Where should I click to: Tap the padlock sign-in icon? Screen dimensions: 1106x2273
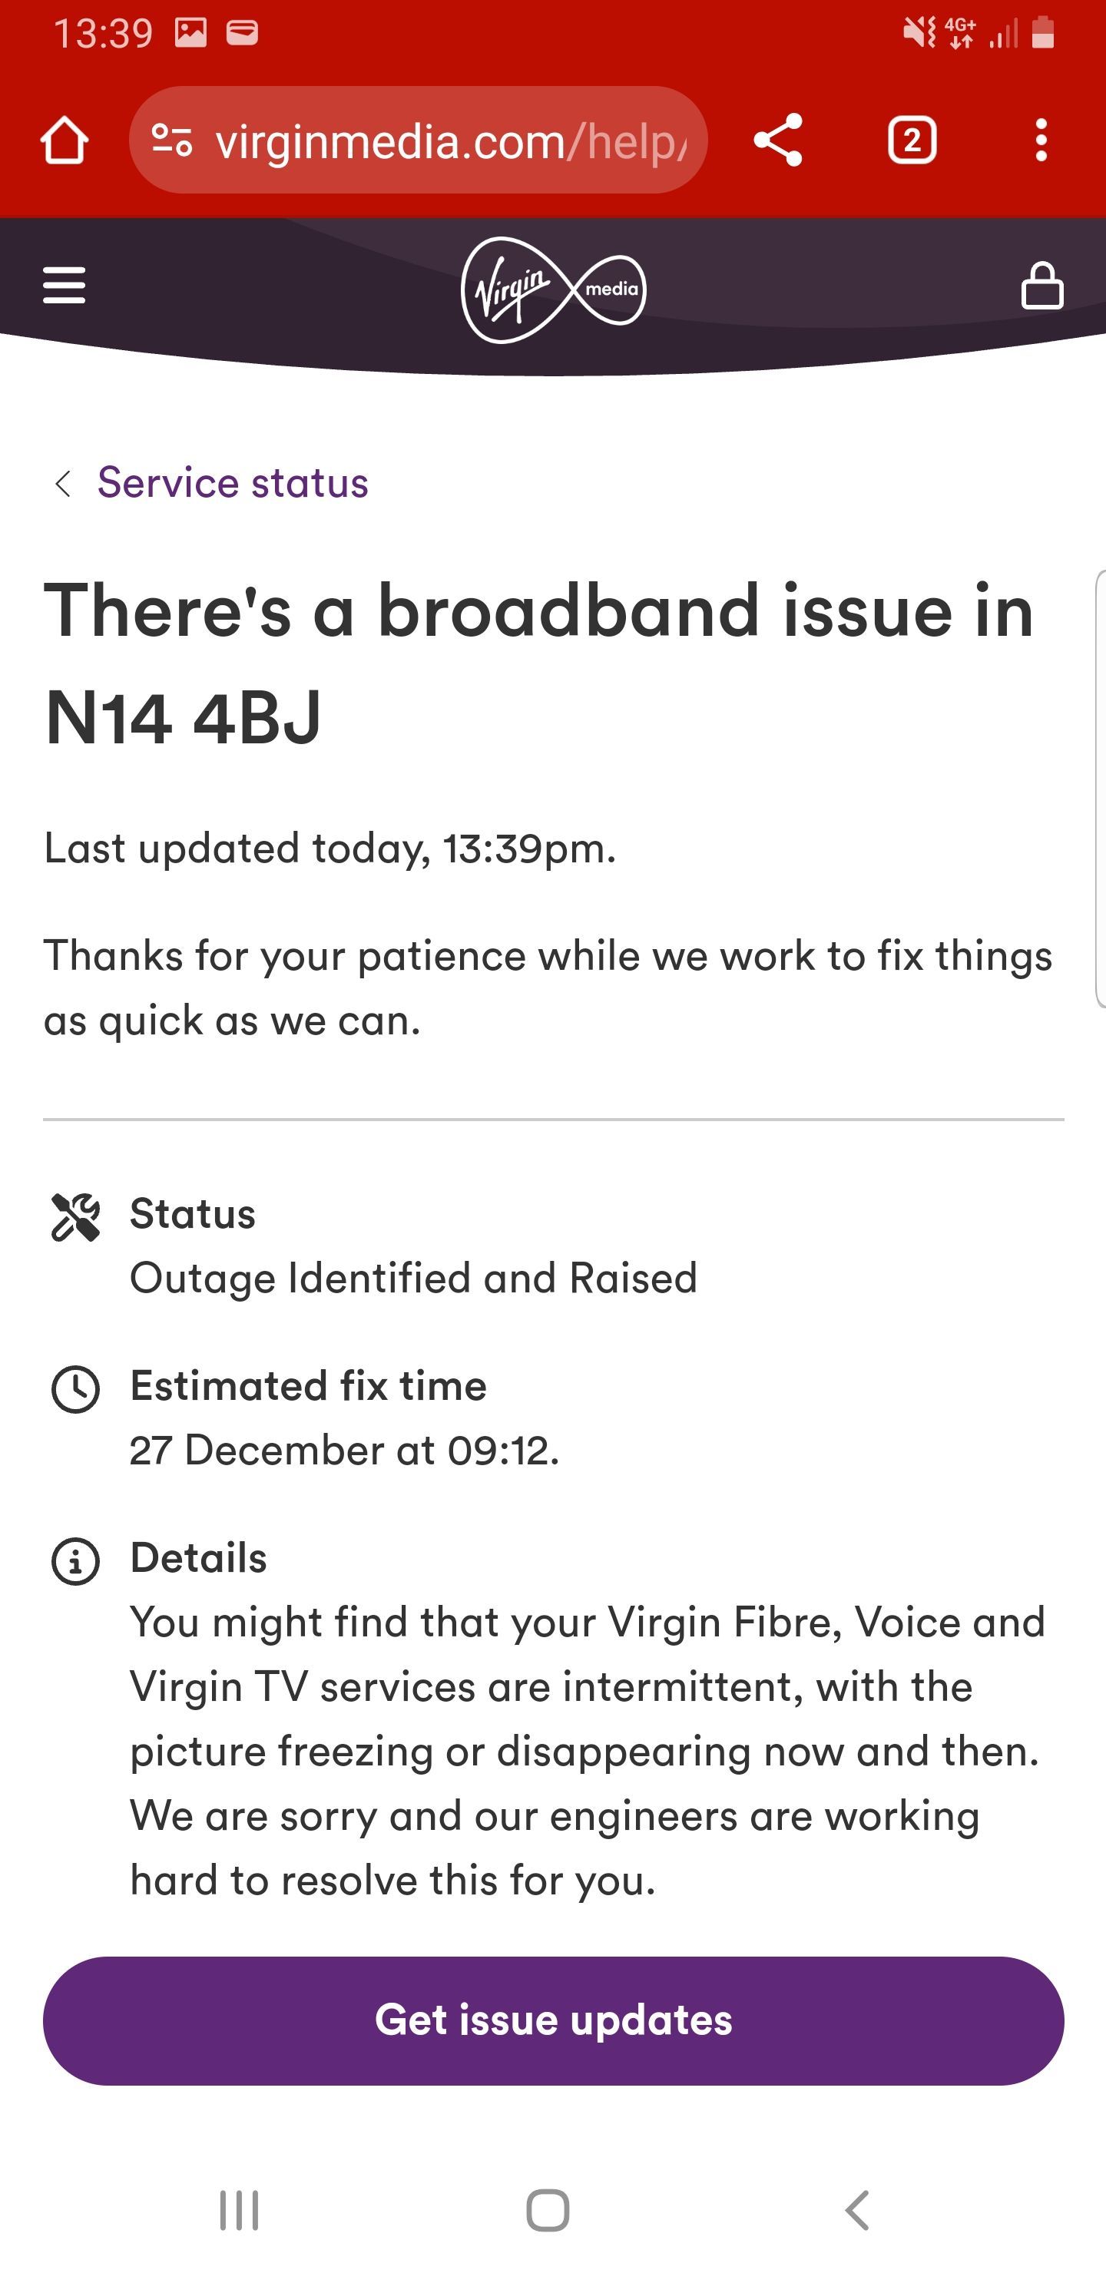click(1041, 286)
